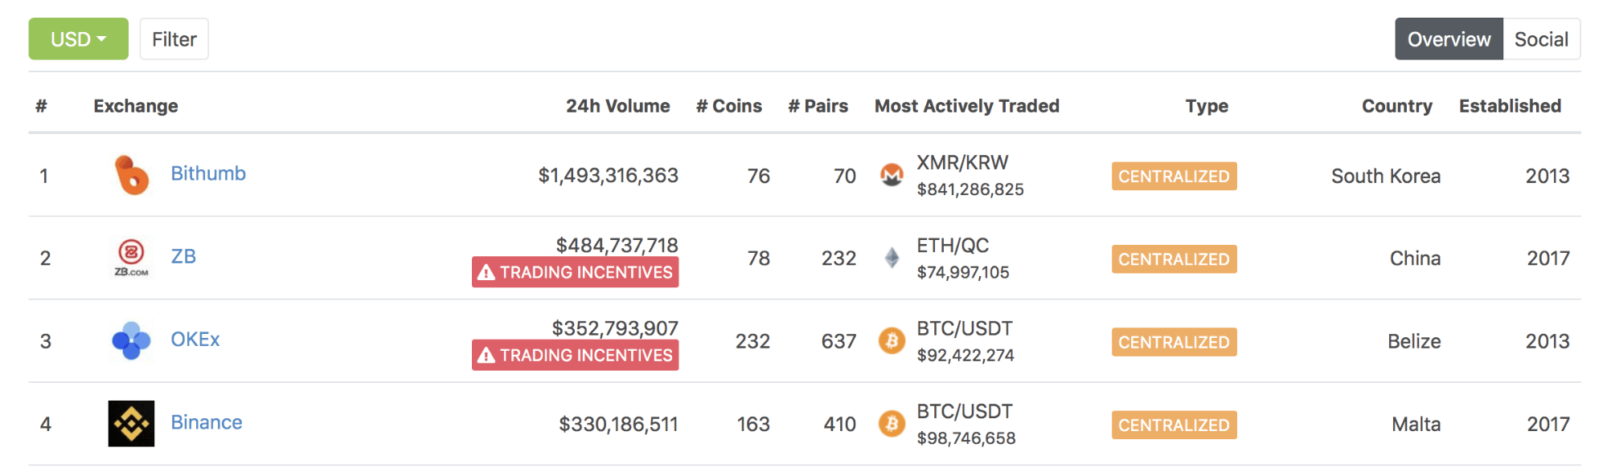
Task: Click the warning triangle in ZB's Trading Incentives badge
Action: point(486,273)
